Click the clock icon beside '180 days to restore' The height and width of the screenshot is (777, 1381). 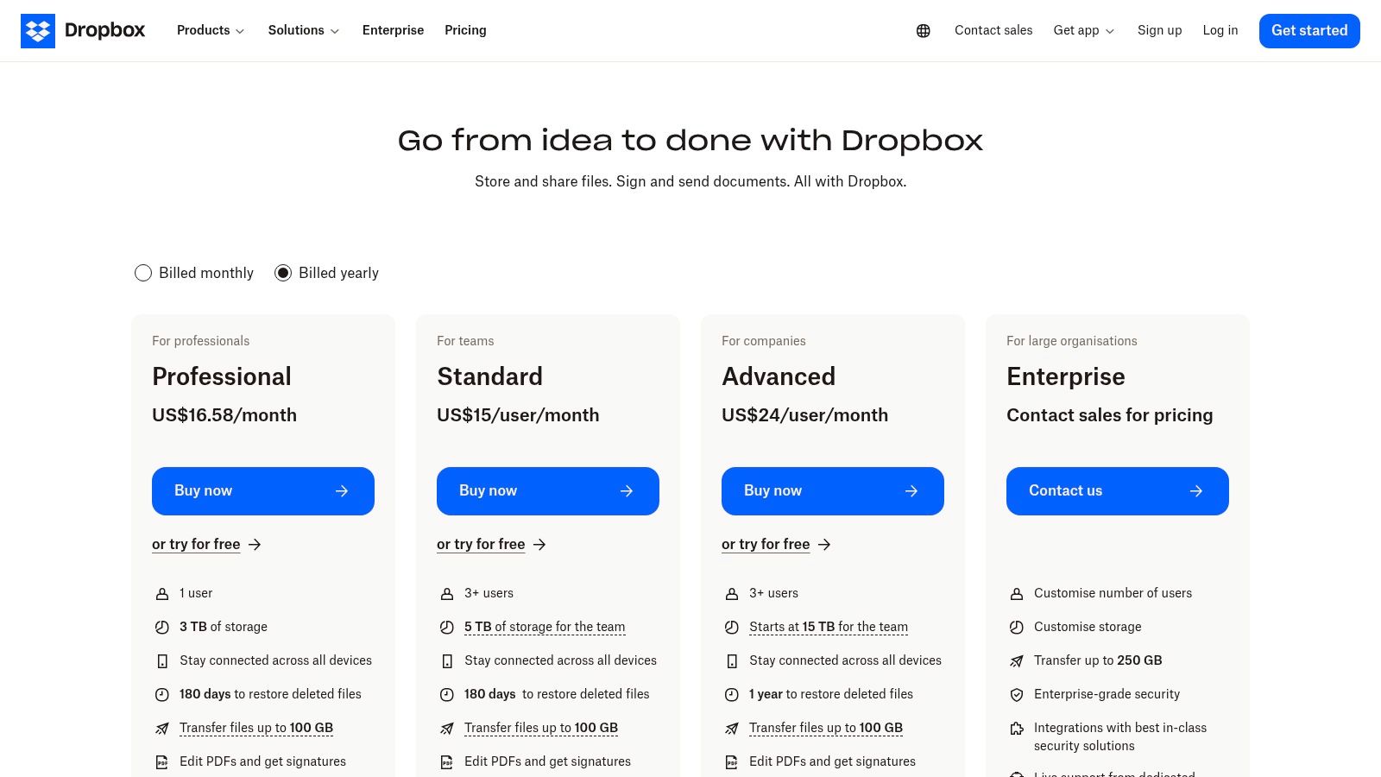tap(162, 694)
